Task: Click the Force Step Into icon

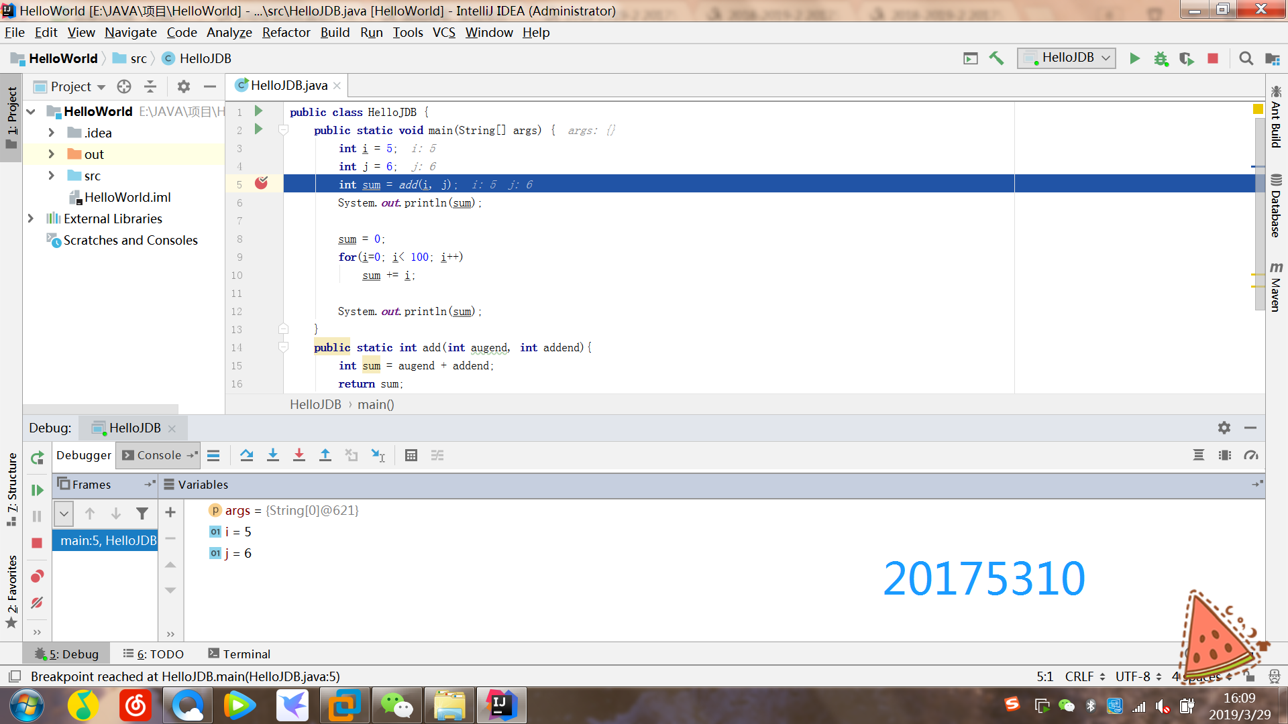Action: click(299, 455)
